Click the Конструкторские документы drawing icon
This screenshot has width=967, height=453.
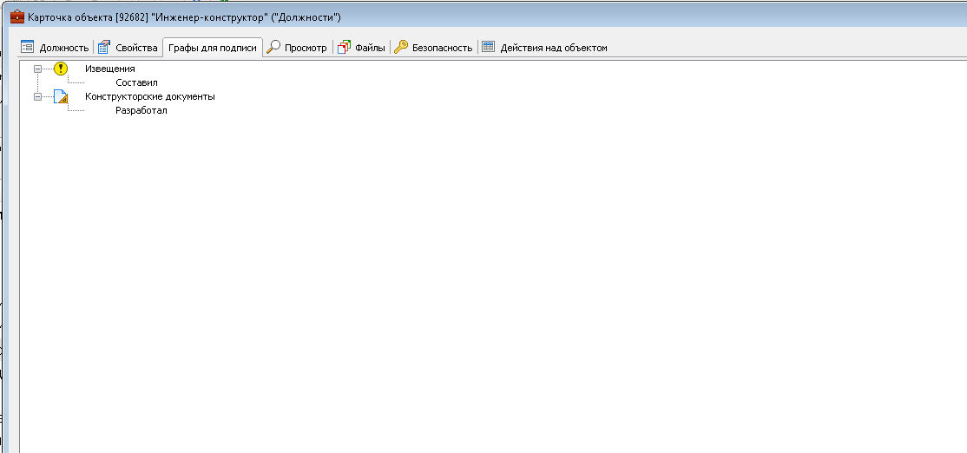pyautogui.click(x=61, y=97)
